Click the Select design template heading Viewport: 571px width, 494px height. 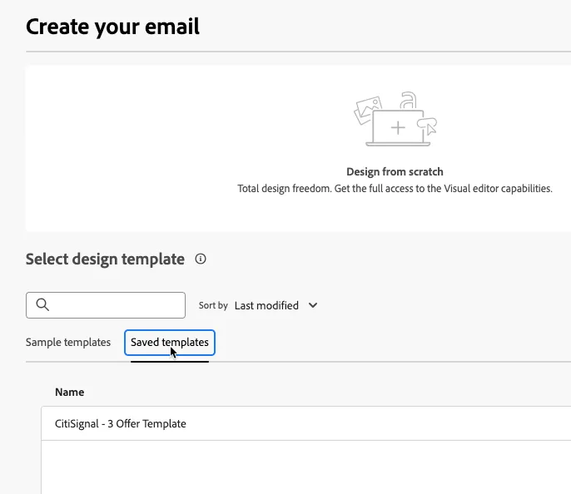105,259
